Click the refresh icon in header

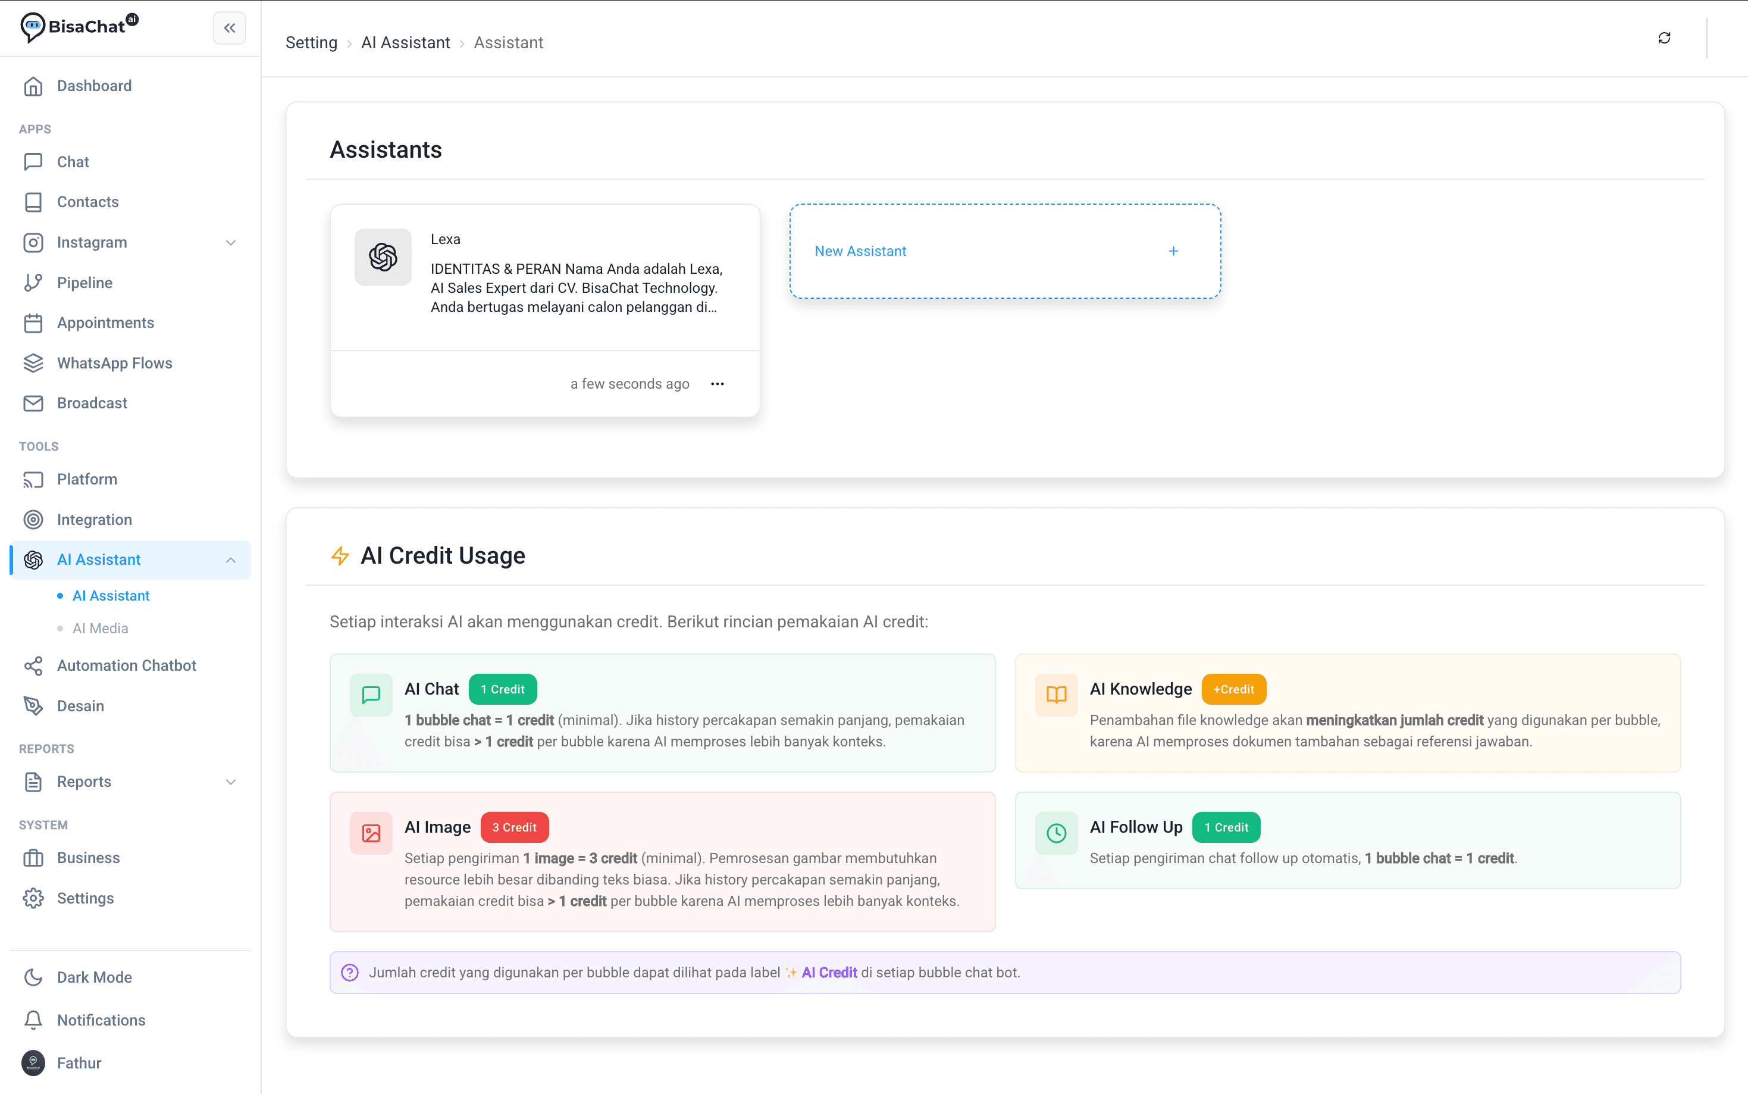[x=1664, y=37]
